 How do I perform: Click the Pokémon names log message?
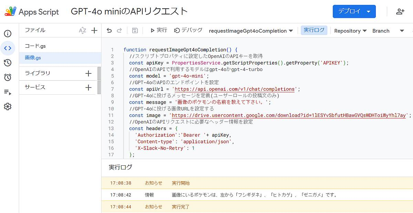click(x=254, y=195)
